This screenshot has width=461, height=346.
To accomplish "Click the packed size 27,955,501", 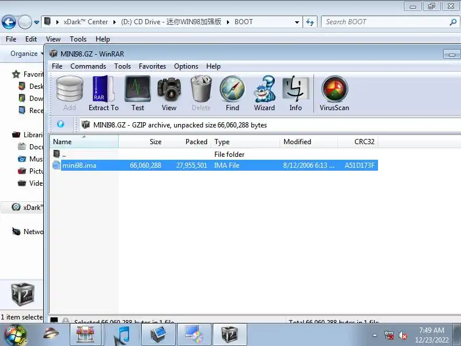I will tap(191, 166).
